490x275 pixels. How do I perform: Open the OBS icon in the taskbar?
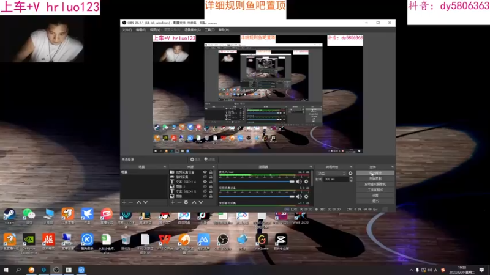click(x=56, y=270)
